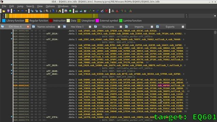Close the Structures tab
Image resolution: width=217 pixels, height=122 pixels.
[x=121, y=27]
